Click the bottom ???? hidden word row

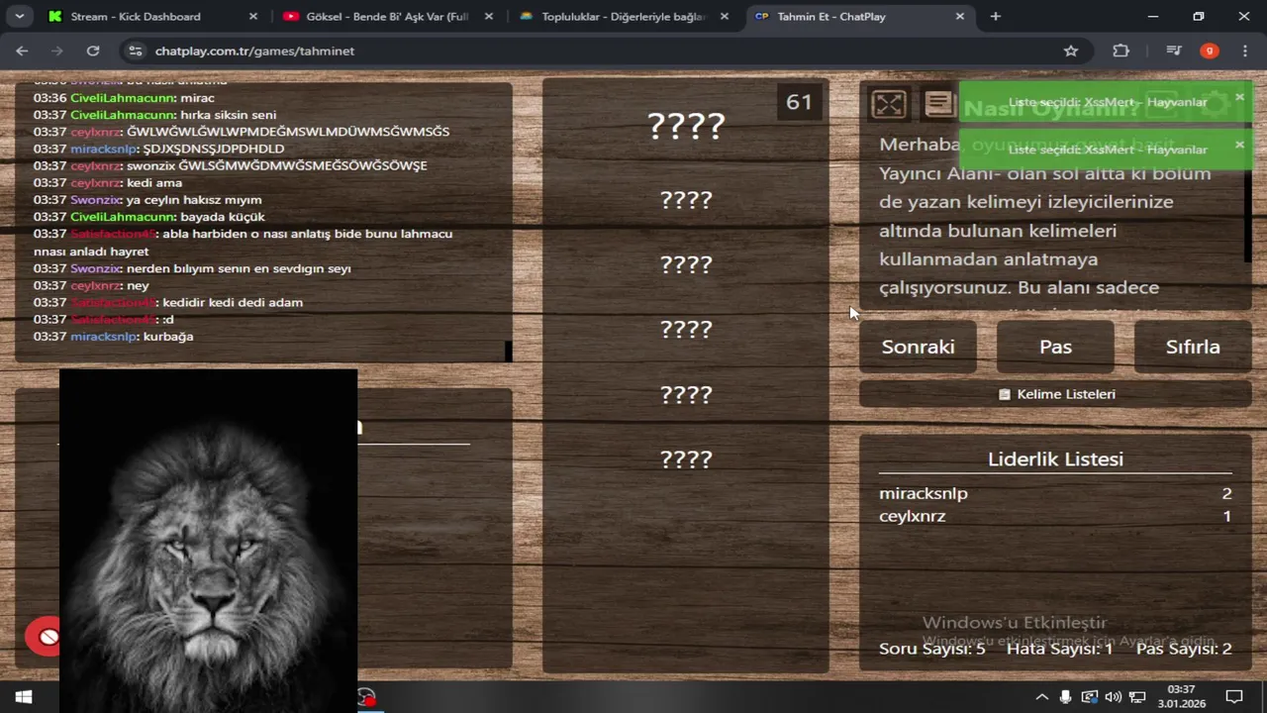click(x=686, y=459)
